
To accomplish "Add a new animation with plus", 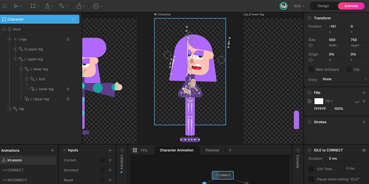I will [52, 150].
